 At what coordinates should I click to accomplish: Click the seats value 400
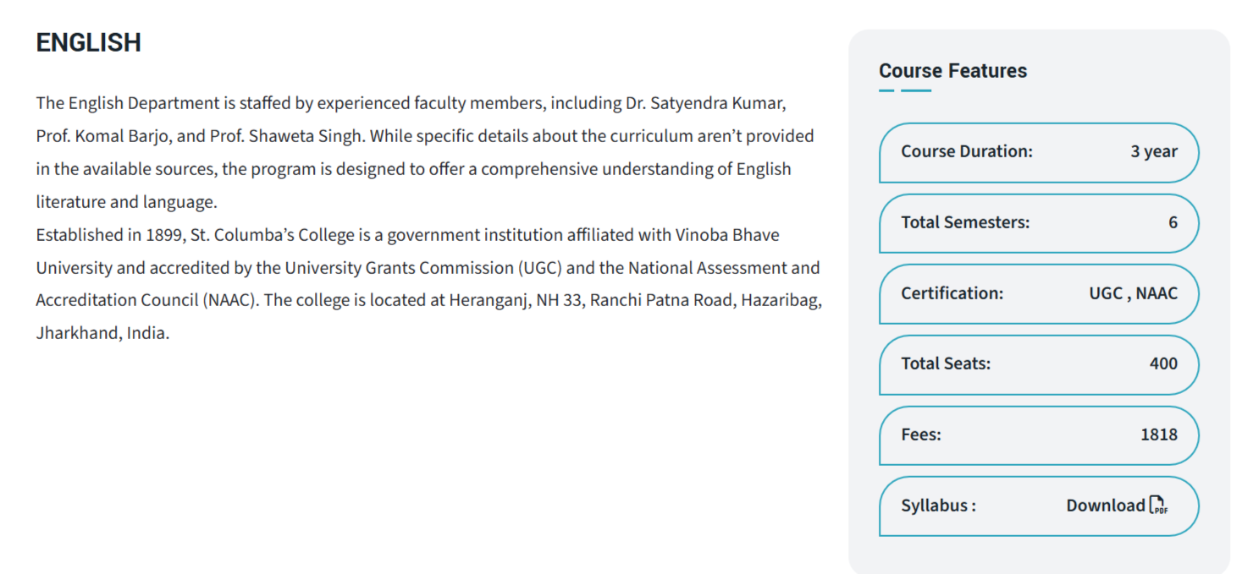(1162, 364)
